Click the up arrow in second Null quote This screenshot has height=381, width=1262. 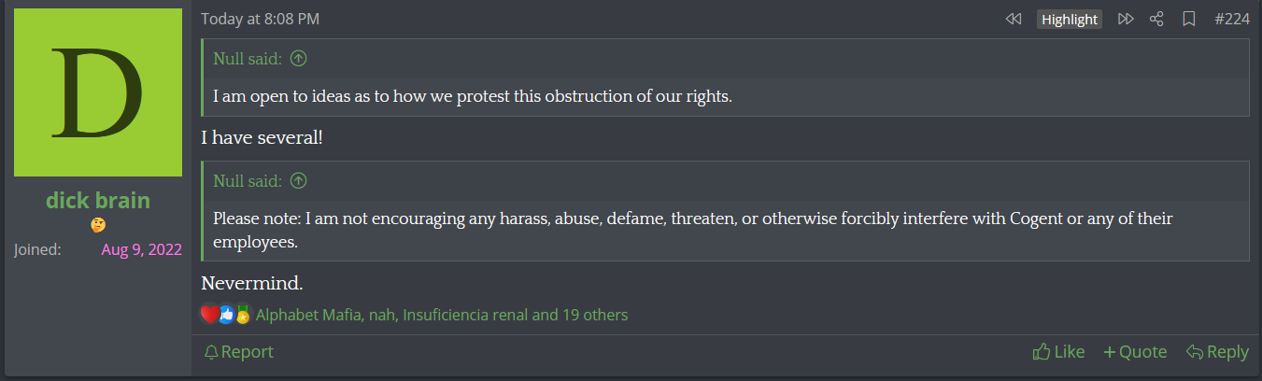coord(298,180)
